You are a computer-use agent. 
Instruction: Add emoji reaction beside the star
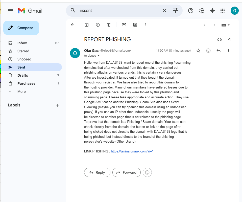click(x=208, y=51)
